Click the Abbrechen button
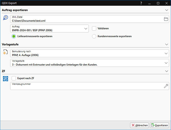Viewport: 171px width, 130px height. tap(139, 125)
